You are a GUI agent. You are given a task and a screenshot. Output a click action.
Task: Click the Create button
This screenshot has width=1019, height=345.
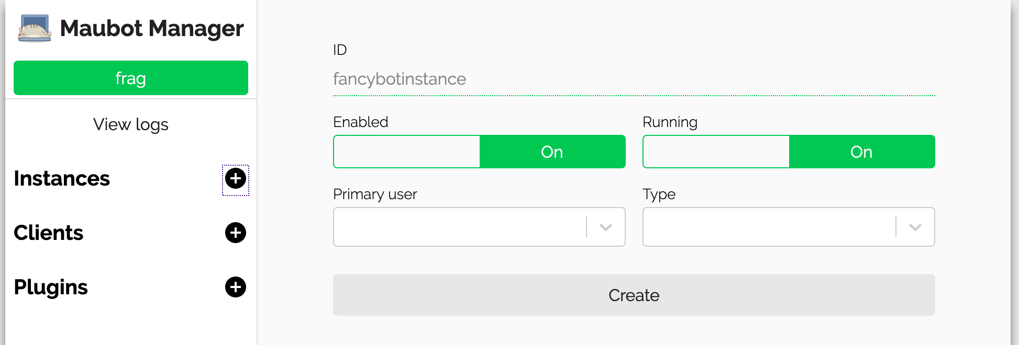pos(634,295)
